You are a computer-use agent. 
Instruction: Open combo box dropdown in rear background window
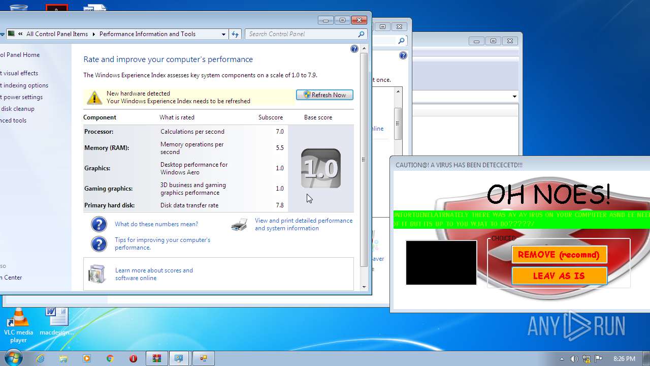click(x=514, y=97)
